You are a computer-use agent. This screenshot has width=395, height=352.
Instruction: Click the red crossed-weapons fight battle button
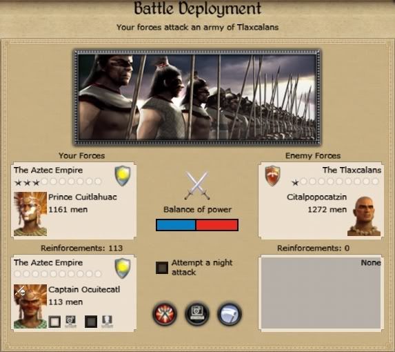(165, 314)
